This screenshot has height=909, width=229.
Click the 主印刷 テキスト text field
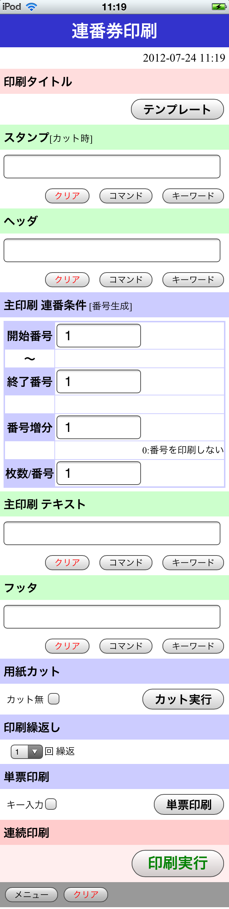tap(112, 533)
